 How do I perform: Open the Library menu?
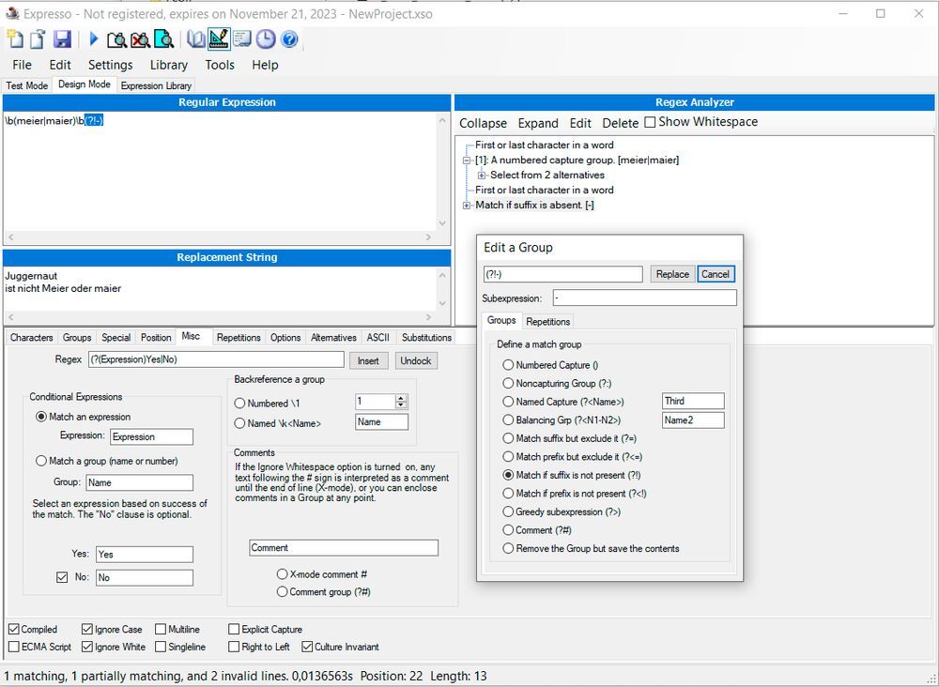168,65
